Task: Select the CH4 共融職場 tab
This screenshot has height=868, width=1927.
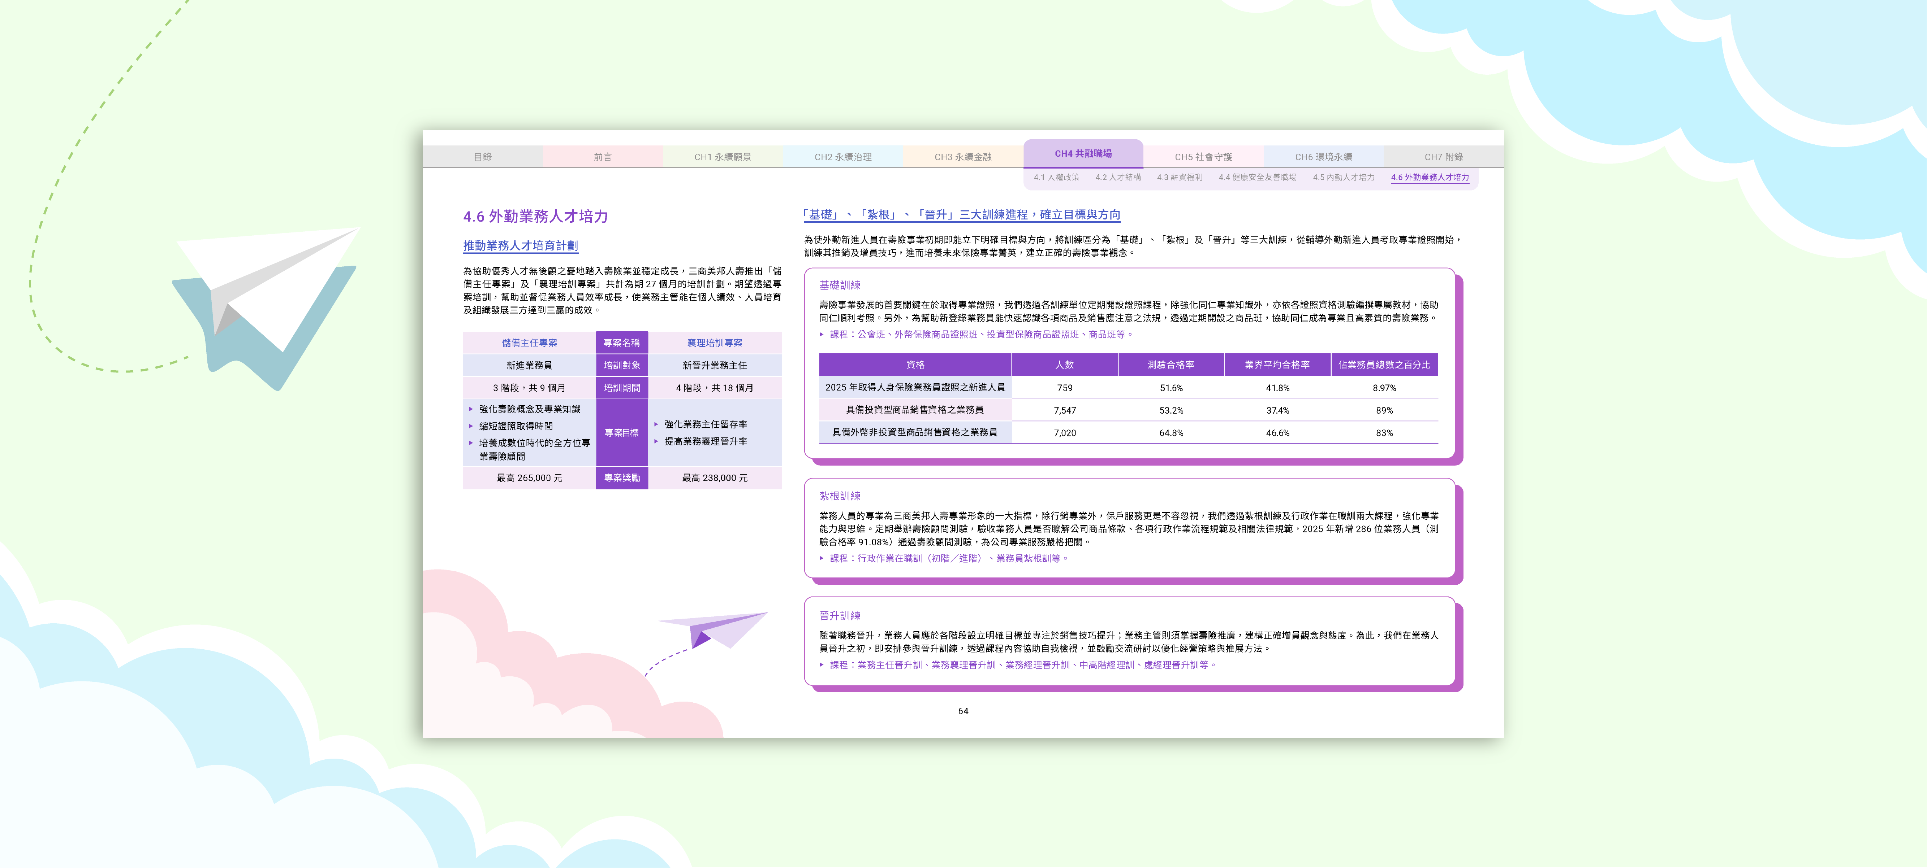Action: [1083, 153]
